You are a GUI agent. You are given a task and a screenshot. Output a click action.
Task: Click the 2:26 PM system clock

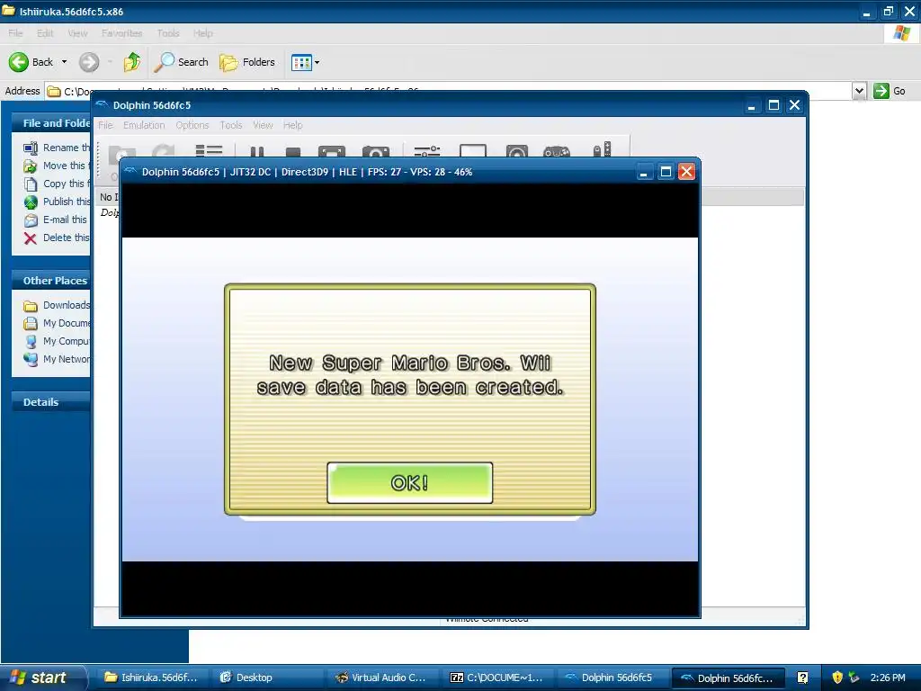888,678
